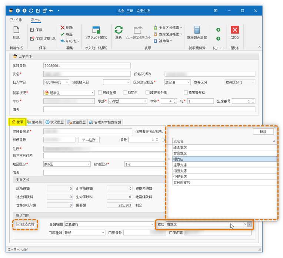
Task: Select 庄原支店 in the branch list
Action: pyautogui.click(x=225, y=165)
